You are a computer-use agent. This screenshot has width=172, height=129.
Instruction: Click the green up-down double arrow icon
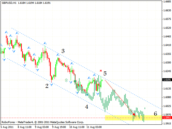66,80
